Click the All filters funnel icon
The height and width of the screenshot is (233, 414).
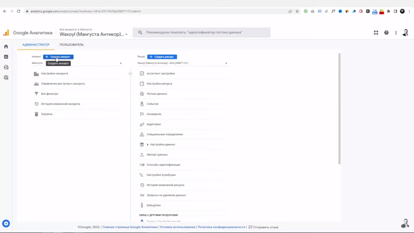[x=36, y=94]
